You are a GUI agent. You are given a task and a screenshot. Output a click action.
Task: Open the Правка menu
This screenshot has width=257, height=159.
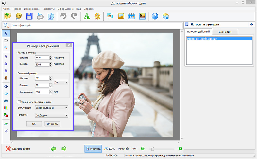pos(17,9)
